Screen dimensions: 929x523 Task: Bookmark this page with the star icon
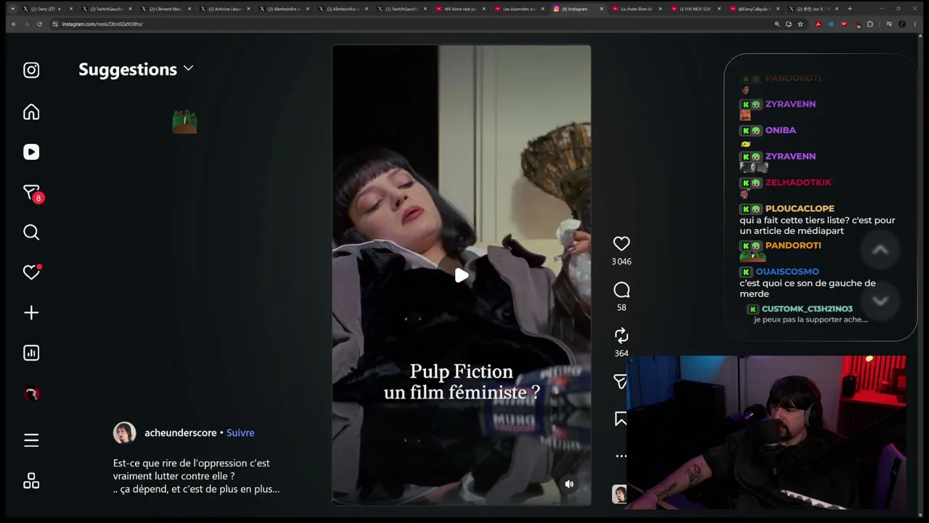coord(801,24)
